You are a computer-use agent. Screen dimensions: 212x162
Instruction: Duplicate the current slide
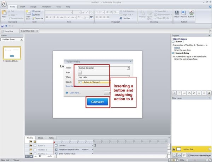[37, 18]
